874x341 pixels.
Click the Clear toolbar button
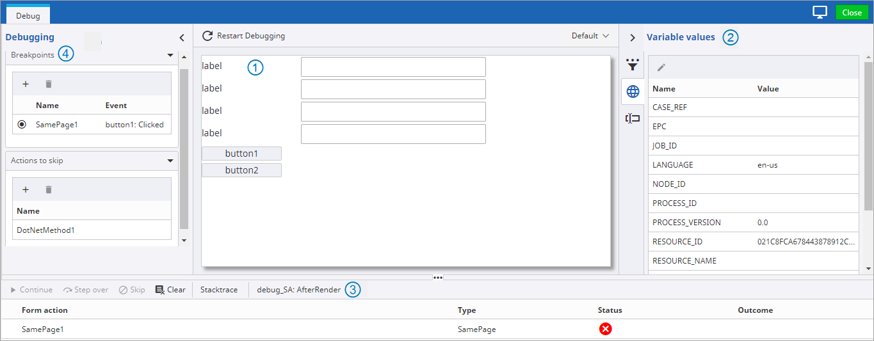170,290
